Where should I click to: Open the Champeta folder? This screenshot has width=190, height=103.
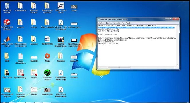tap(61, 57)
